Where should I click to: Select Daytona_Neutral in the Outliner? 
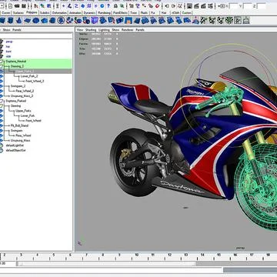16,62
